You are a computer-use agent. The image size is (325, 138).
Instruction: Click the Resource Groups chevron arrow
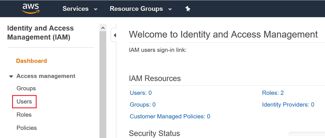tap(170, 9)
